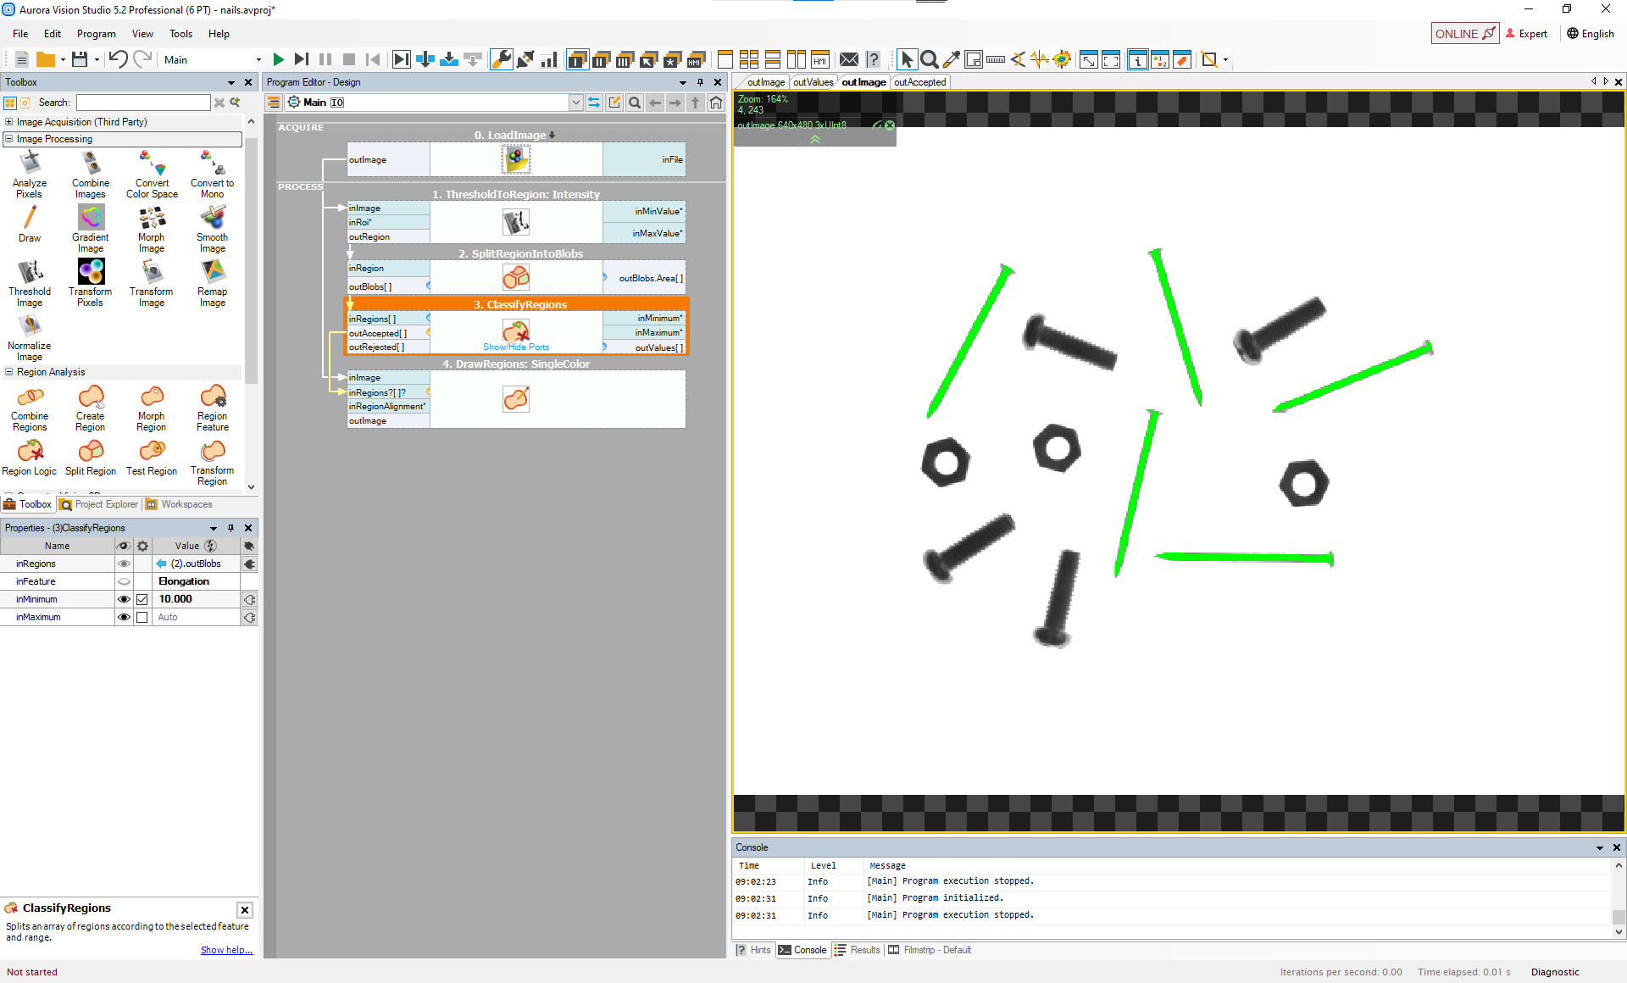The width and height of the screenshot is (1627, 983).
Task: Select the Threshold Image tool icon
Action: tap(30, 272)
